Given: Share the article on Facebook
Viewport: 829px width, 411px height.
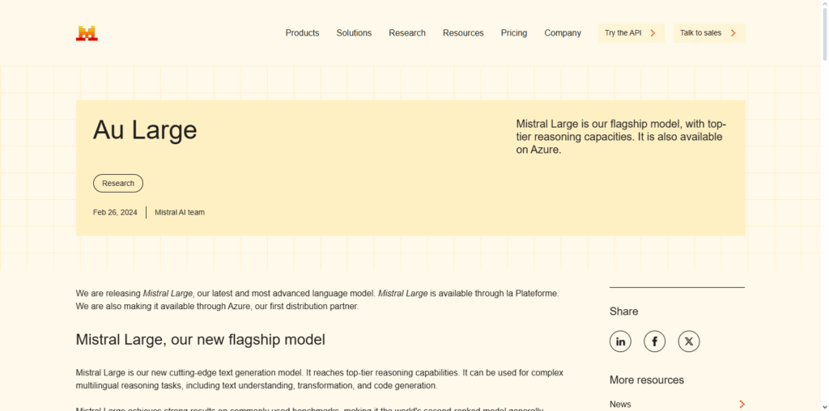Looking at the screenshot, I should point(654,341).
